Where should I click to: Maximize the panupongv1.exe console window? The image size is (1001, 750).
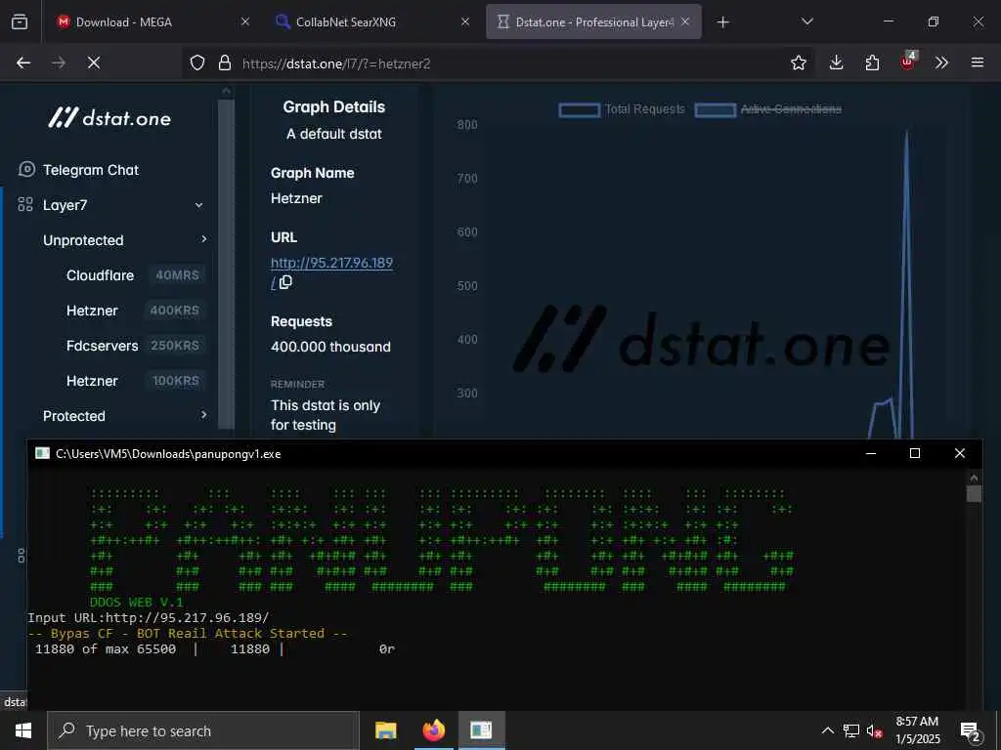click(x=915, y=453)
